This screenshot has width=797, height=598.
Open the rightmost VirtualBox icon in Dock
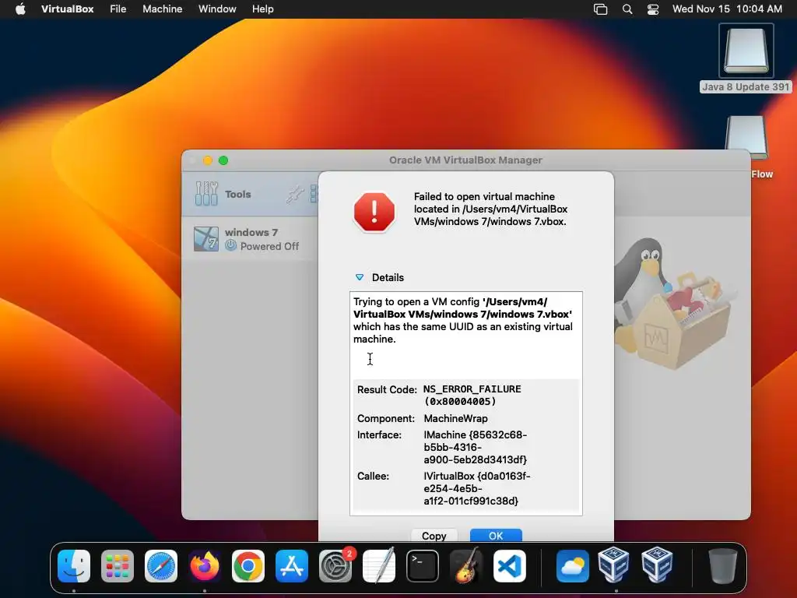tap(657, 565)
